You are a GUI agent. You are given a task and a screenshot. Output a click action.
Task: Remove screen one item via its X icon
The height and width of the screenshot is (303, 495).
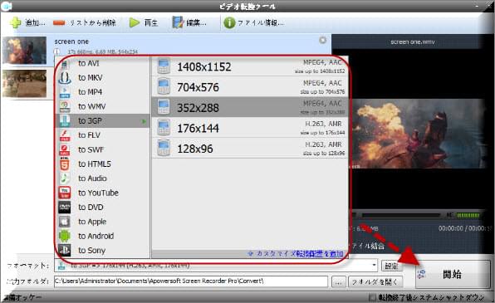tap(322, 41)
